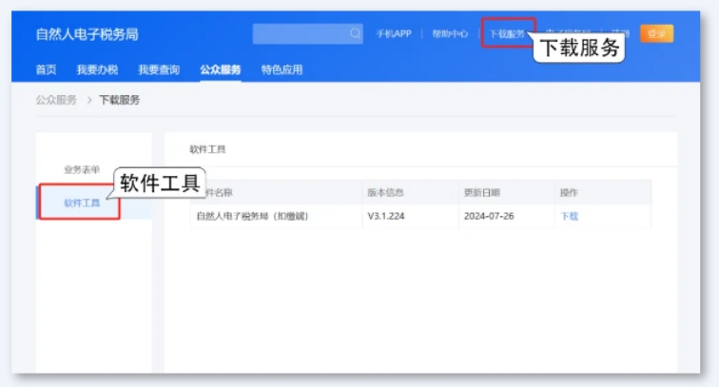Go to the 首页 navigation tab

point(46,69)
